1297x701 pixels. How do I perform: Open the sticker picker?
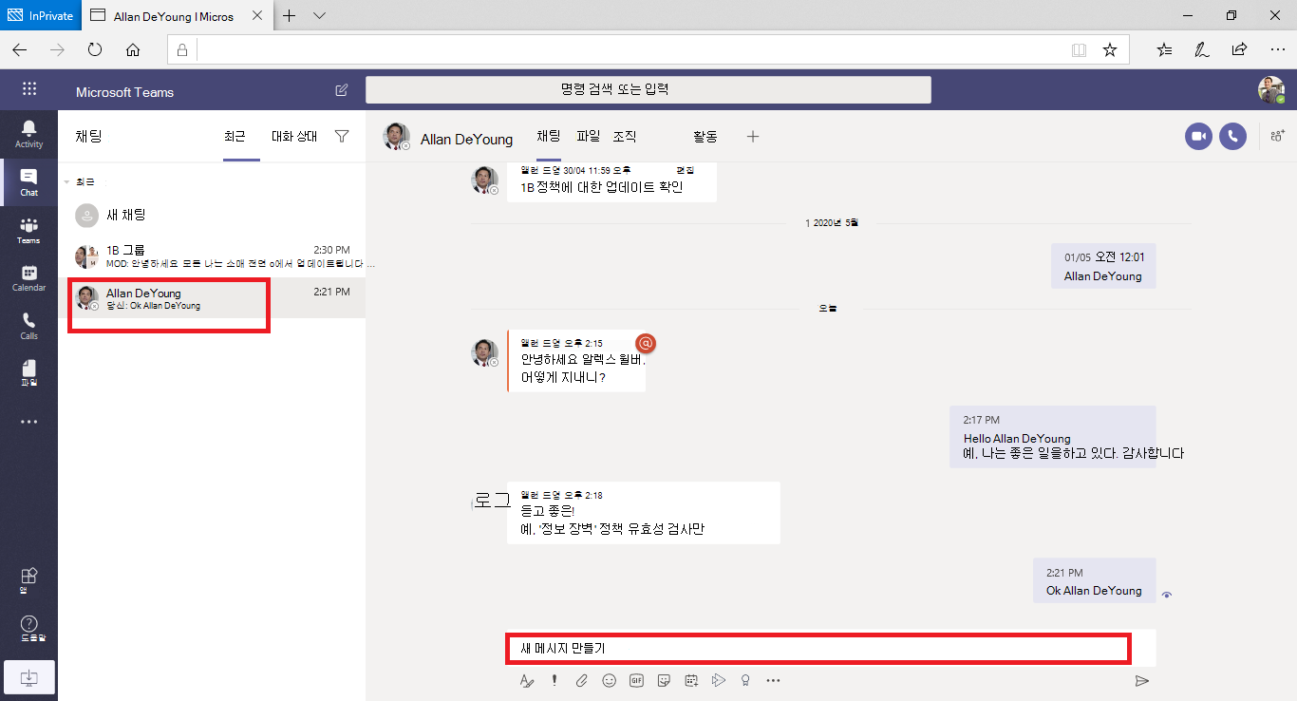point(664,680)
